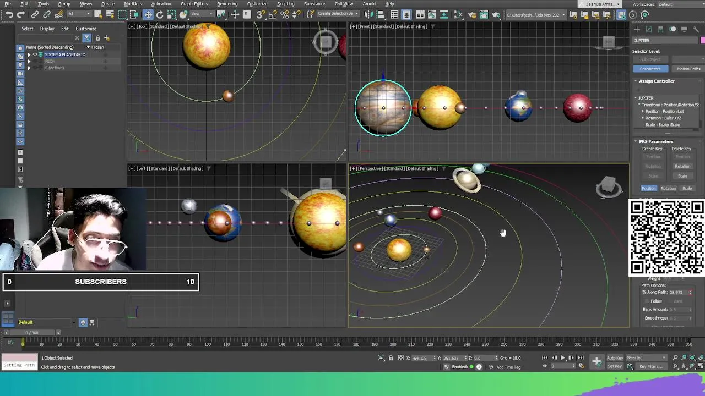Screen dimensions: 705x396
Task: Open the Schematic View icon
Action: click(x=443, y=14)
